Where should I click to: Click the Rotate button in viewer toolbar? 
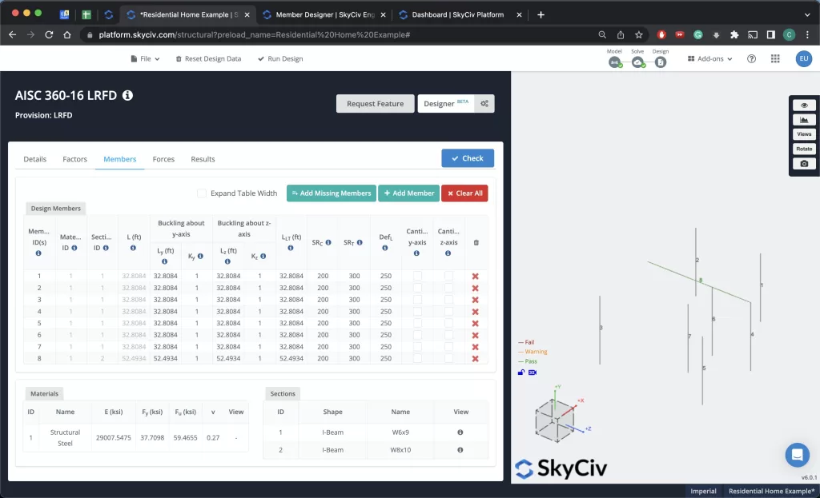pos(804,149)
